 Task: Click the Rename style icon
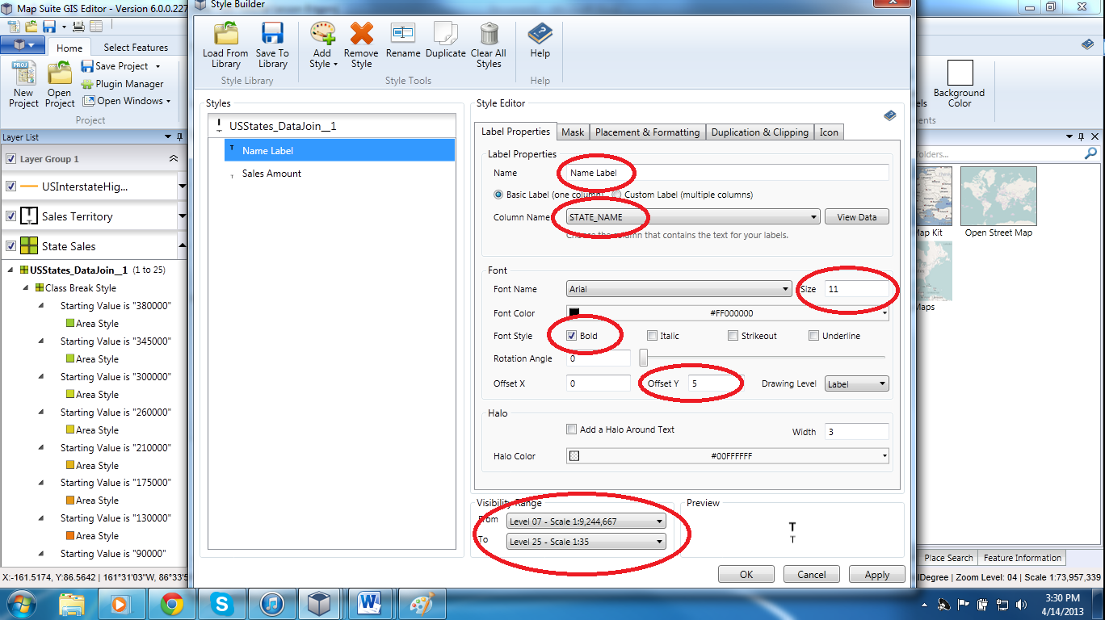tap(402, 34)
